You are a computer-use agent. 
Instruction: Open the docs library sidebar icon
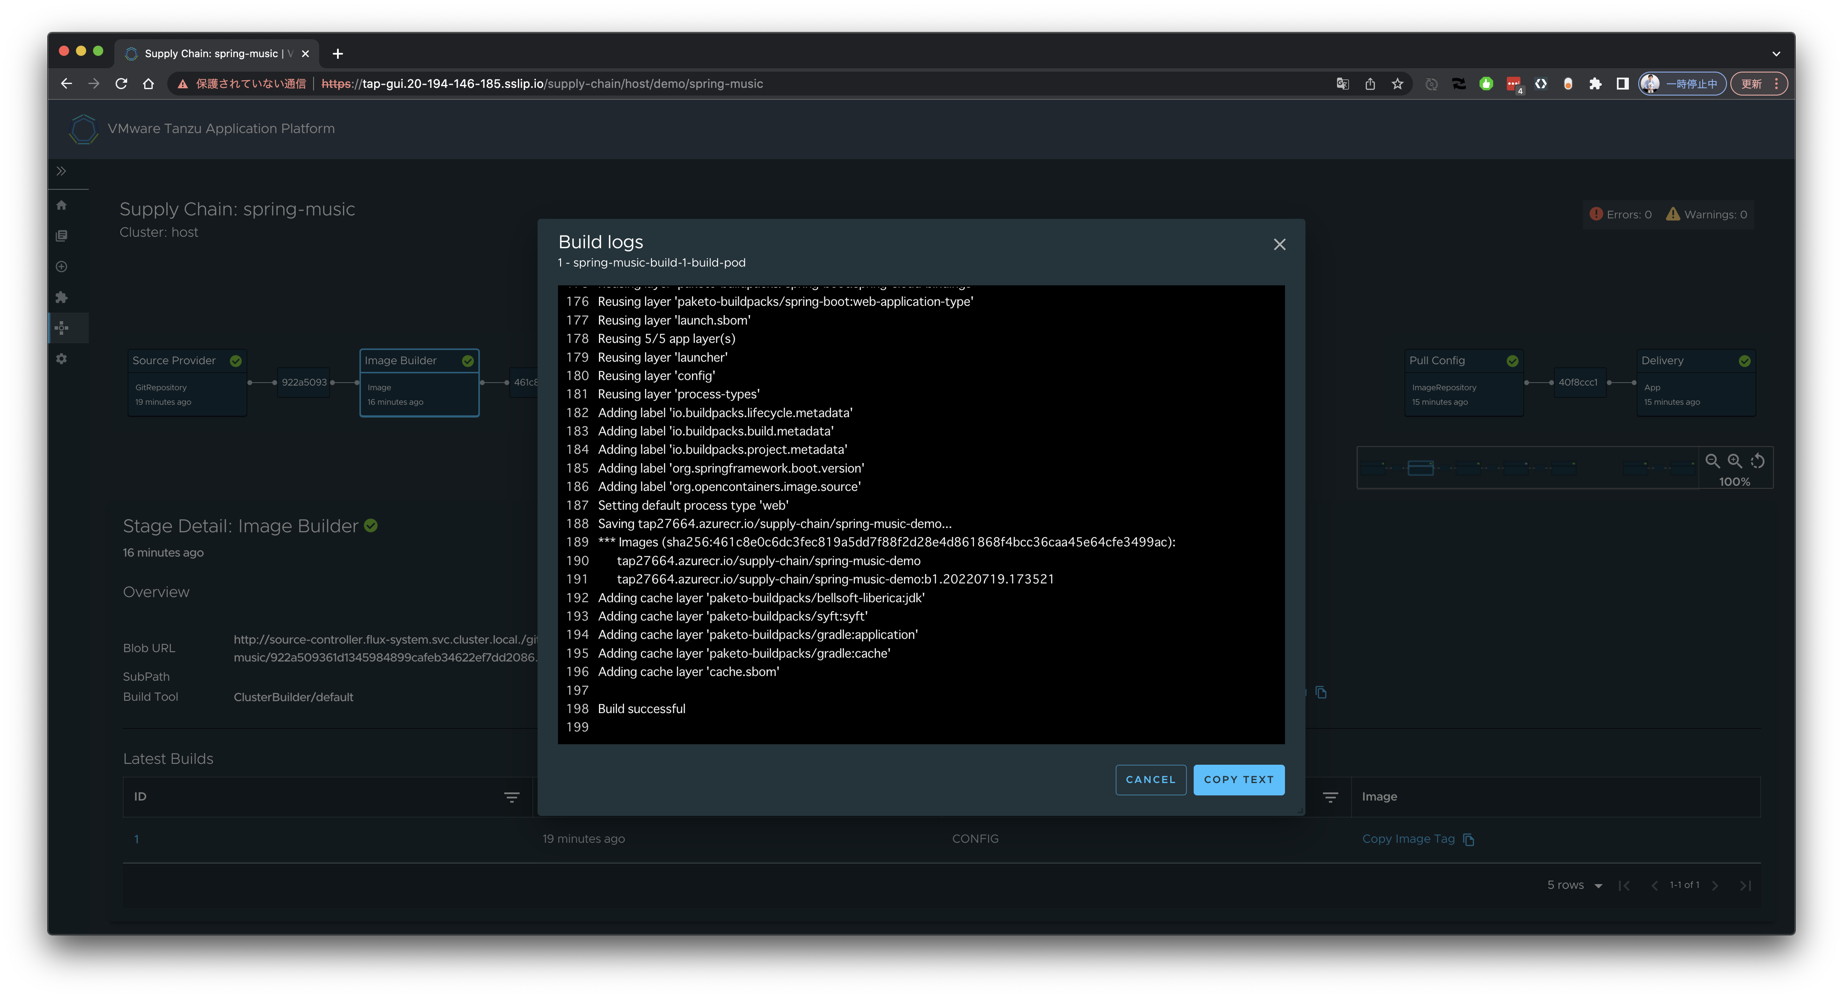point(61,236)
